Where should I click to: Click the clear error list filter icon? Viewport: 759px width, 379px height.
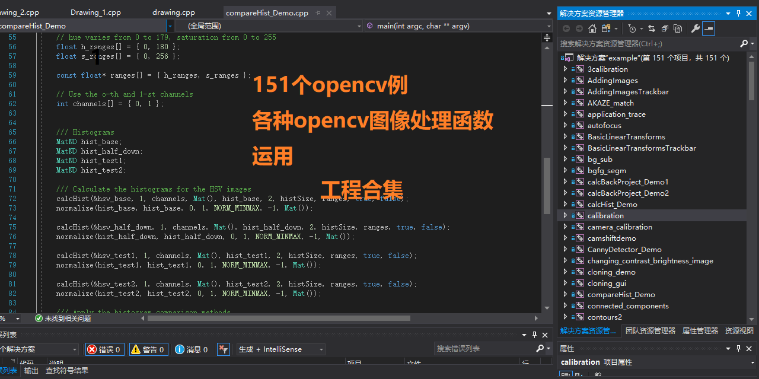point(223,349)
